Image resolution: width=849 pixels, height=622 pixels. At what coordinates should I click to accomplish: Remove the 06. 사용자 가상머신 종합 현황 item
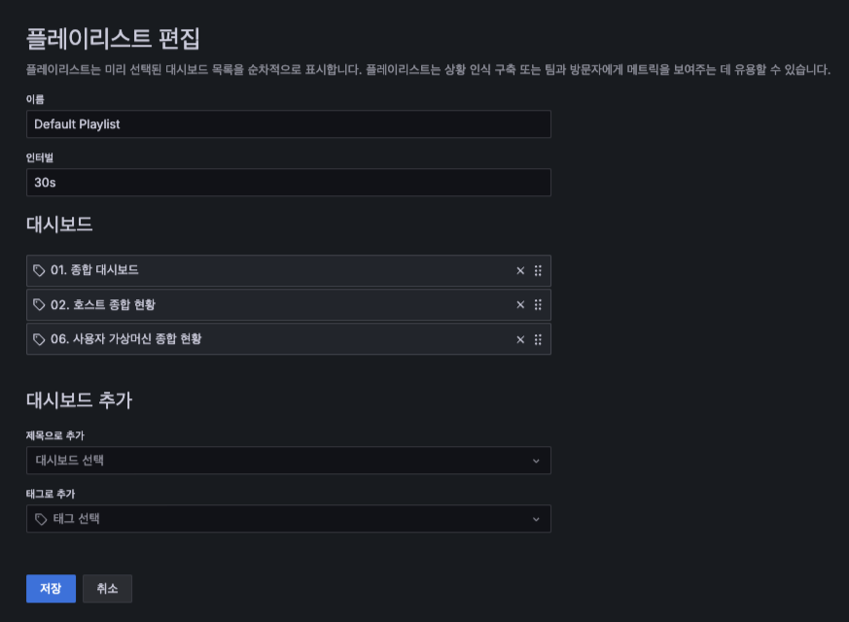tap(520, 339)
